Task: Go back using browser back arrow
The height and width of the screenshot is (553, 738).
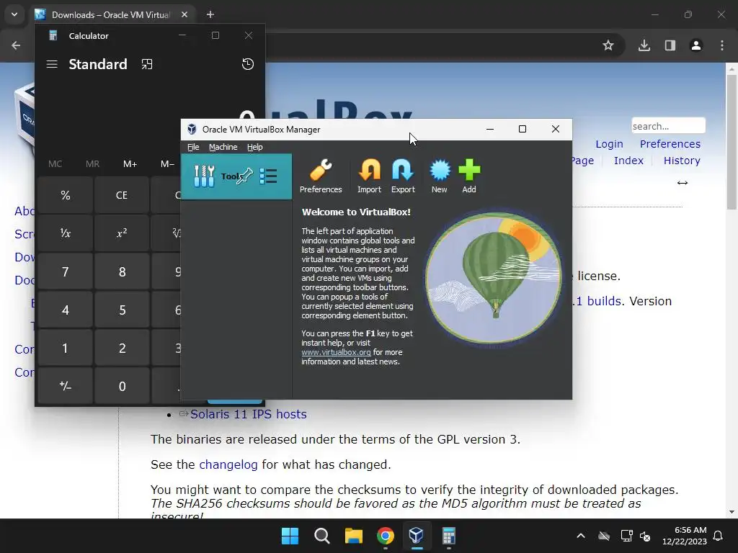Action: click(16, 45)
